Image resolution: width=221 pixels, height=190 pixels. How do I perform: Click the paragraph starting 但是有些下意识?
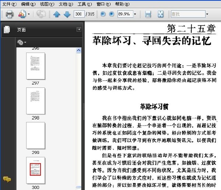click(x=154, y=171)
